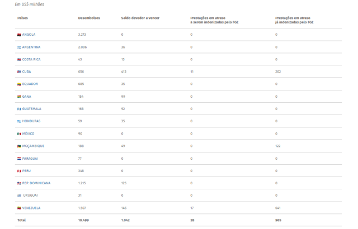
Task: Open the GUATEMALA country link
Action: [32, 109]
